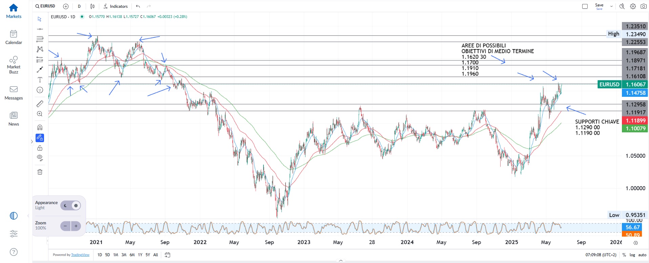Toggle lock all drawings padlock

click(x=40, y=148)
